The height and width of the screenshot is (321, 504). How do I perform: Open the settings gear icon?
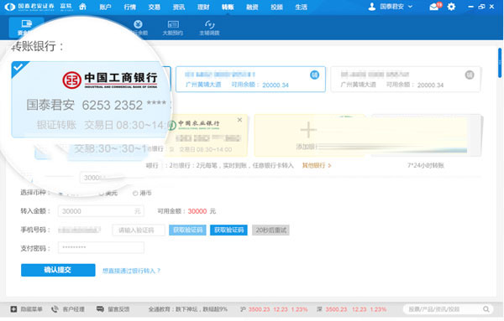(x=451, y=7)
